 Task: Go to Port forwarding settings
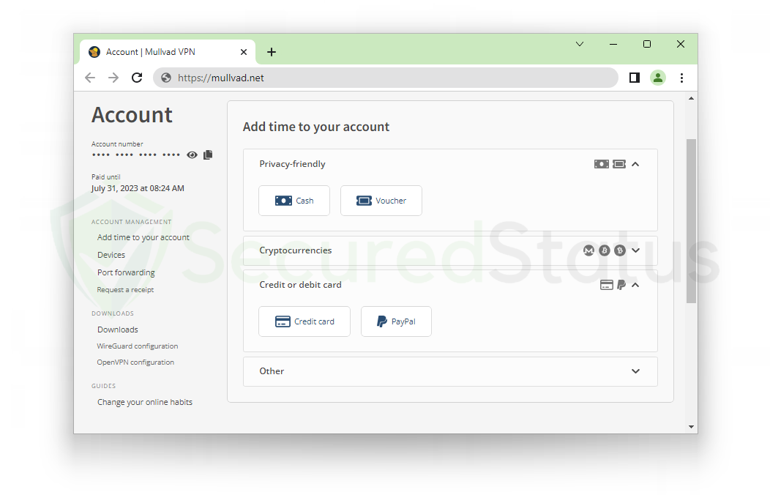(x=126, y=272)
